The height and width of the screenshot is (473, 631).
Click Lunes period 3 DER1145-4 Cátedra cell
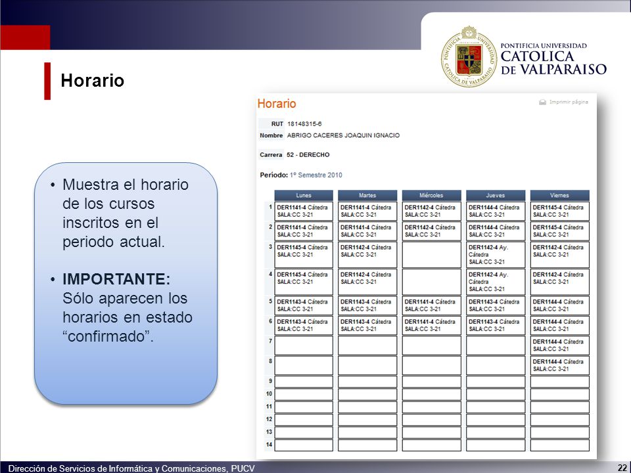(304, 255)
